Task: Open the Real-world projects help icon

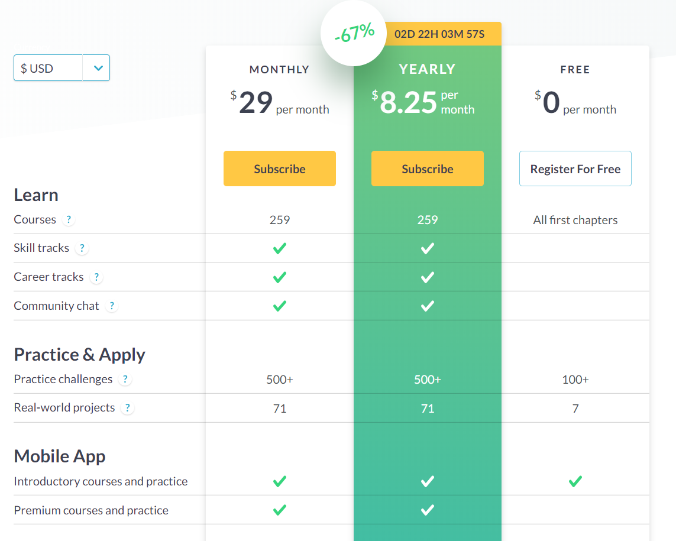Action: click(x=128, y=408)
